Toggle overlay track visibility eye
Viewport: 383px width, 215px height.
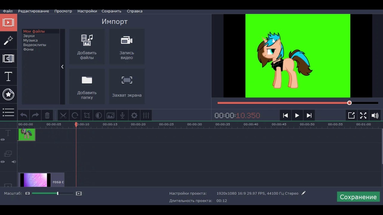[x=3, y=162]
